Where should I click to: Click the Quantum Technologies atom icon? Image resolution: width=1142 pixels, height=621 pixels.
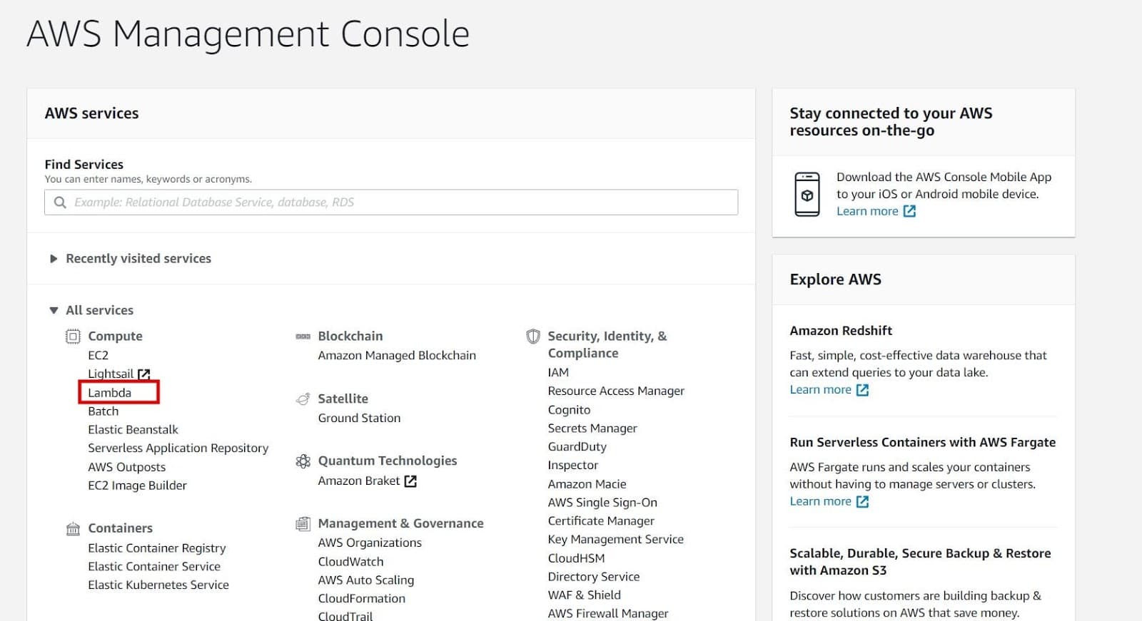pyautogui.click(x=303, y=461)
